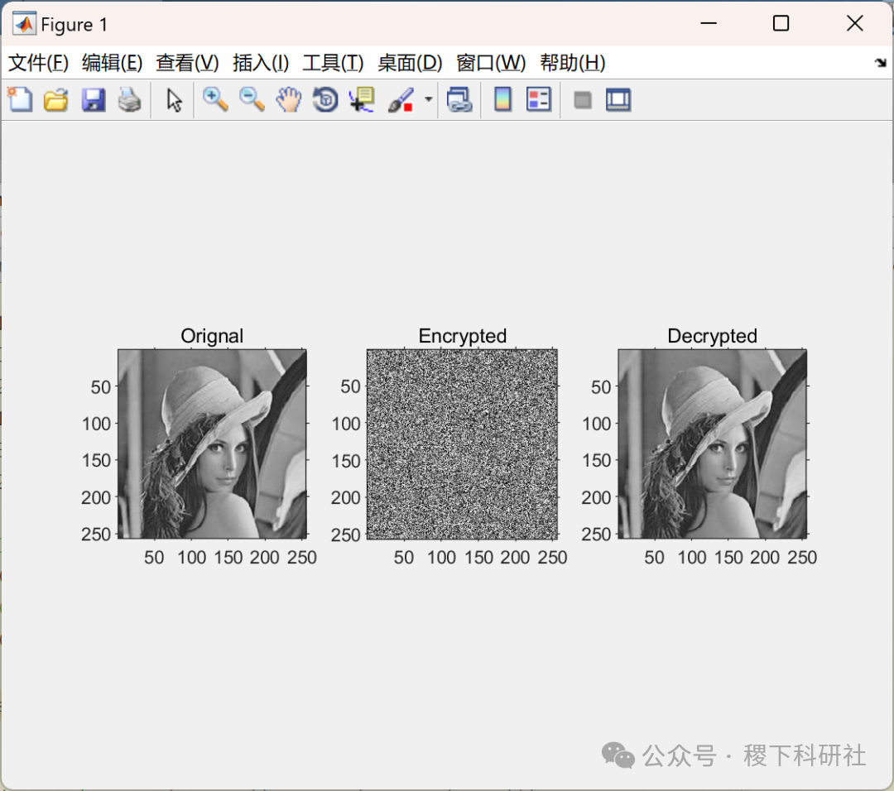Click the Encrypted noise image
This screenshot has width=894, height=791.
[462, 443]
